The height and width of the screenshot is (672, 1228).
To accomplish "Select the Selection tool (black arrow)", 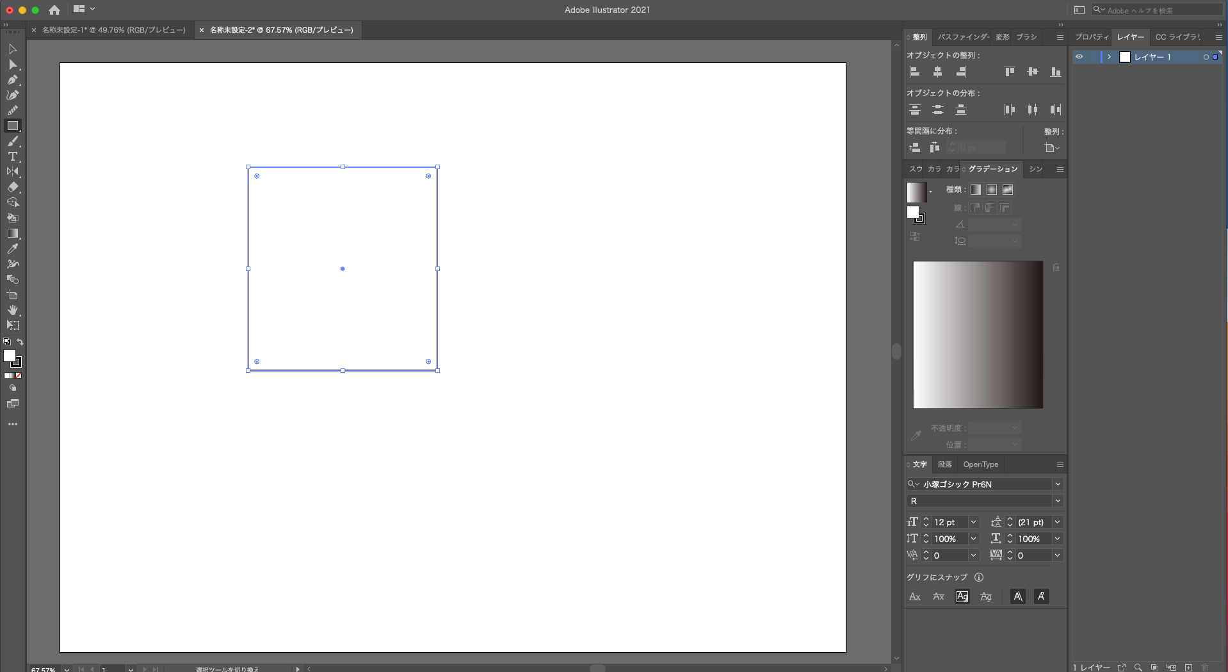I will coord(12,49).
